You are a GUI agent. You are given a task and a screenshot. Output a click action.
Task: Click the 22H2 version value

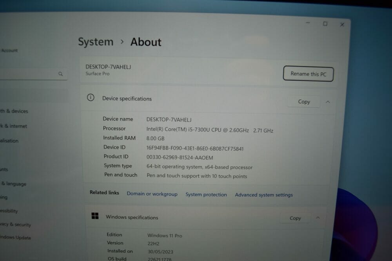153,243
